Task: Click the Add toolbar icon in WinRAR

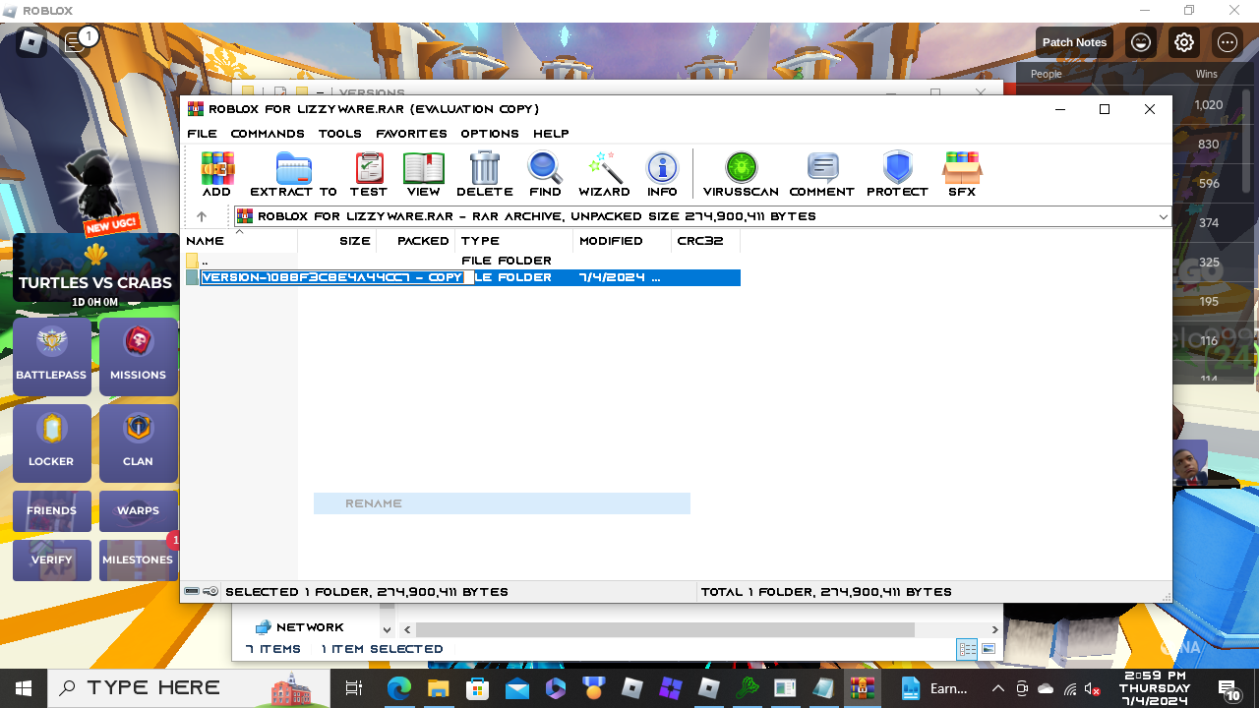Action: point(217,174)
